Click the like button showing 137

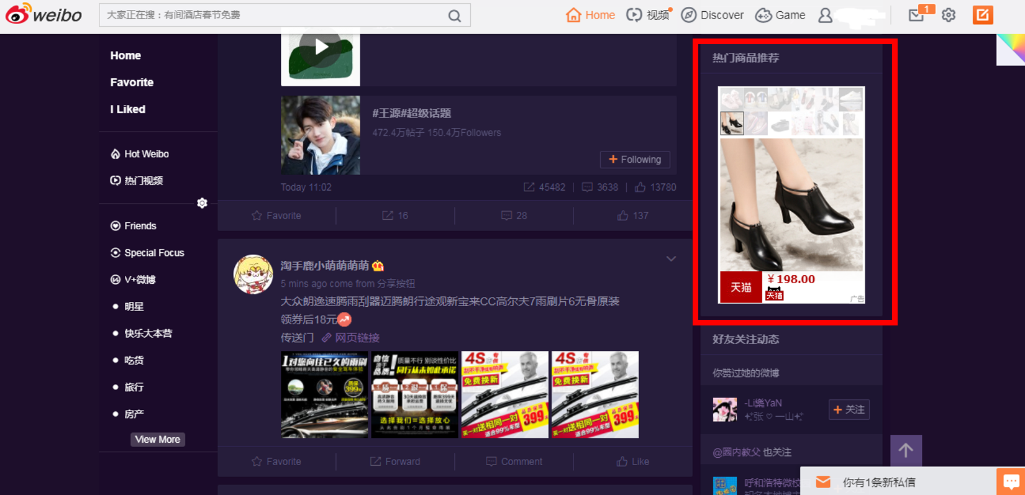tap(632, 216)
